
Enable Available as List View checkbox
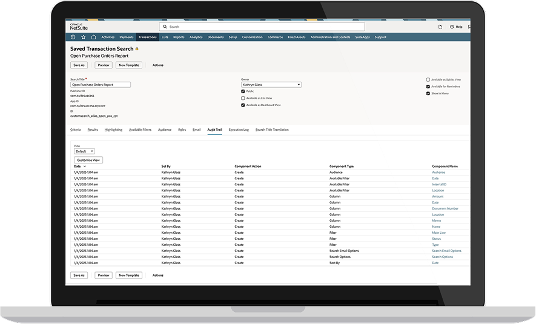click(243, 98)
